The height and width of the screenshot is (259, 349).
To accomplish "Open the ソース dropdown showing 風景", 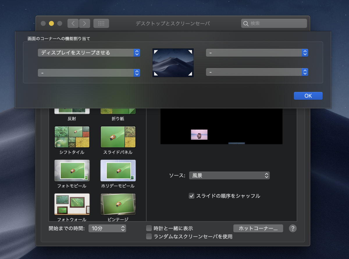I will tap(229, 175).
